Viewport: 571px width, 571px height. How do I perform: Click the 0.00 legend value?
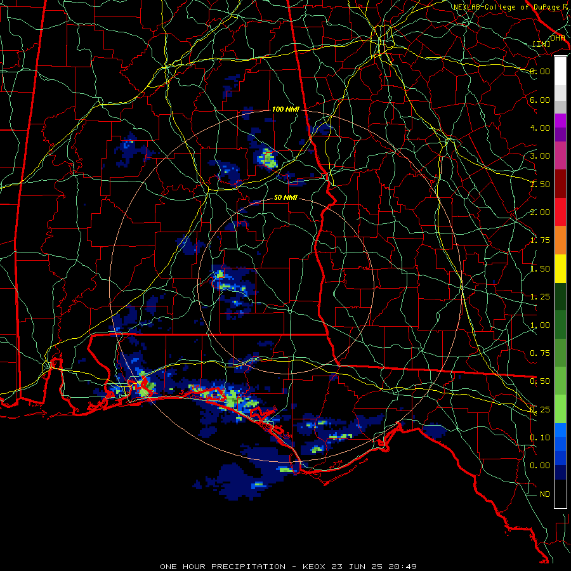click(540, 466)
